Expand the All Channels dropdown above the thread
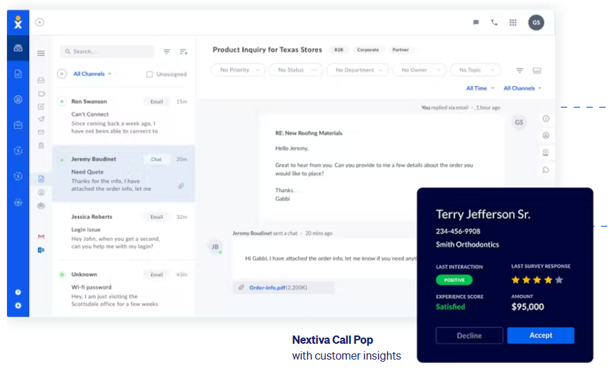This screenshot has width=611, height=372. 522,88
